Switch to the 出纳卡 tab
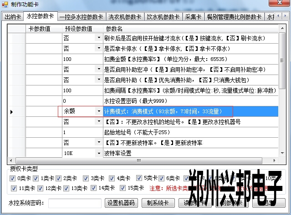 point(13,17)
